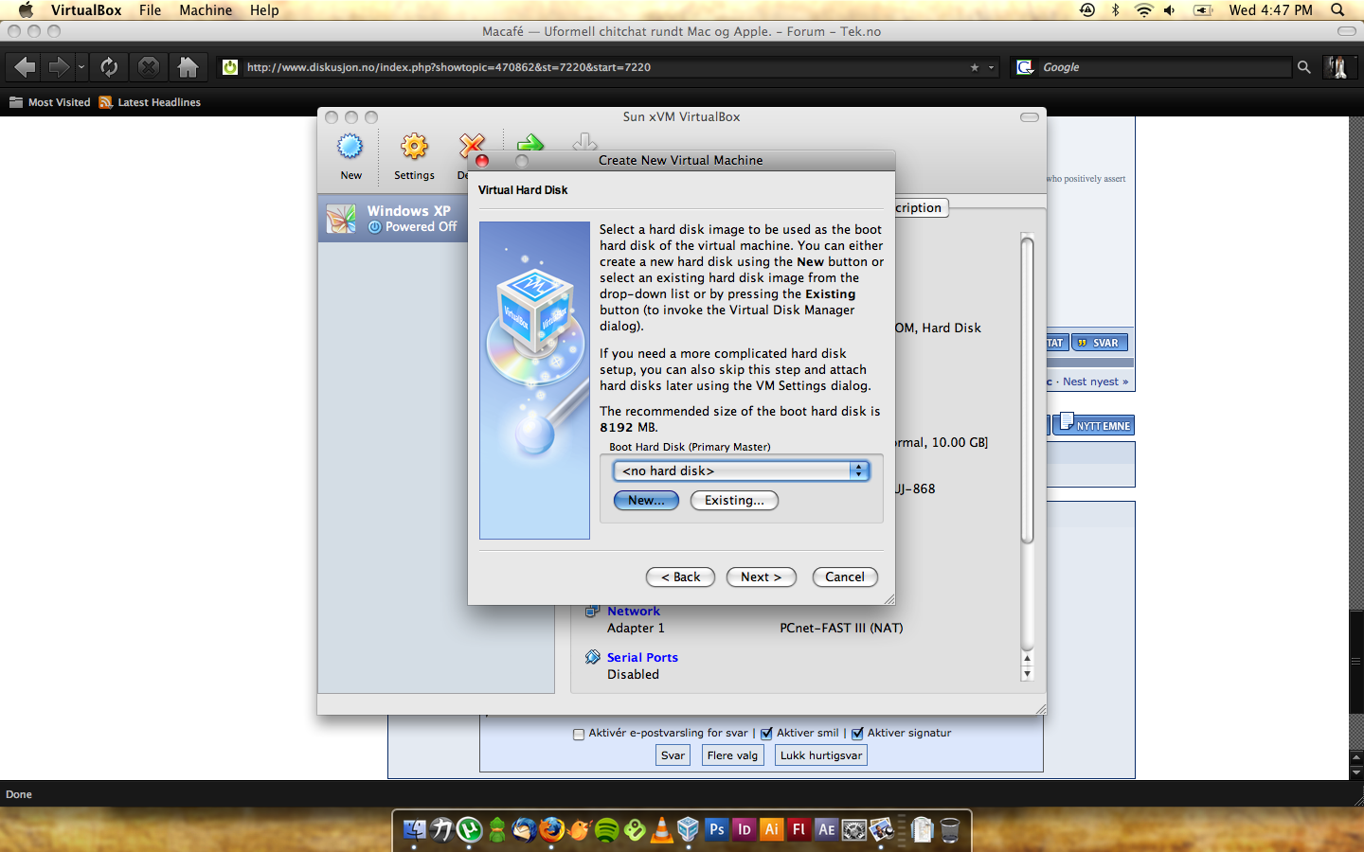Open Adium from the Dock
This screenshot has width=1364, height=852.
[x=497, y=829]
